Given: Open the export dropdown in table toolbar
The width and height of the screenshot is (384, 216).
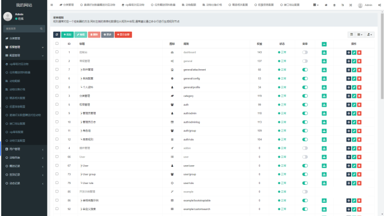Looking at the screenshot, I should pos(370,34).
